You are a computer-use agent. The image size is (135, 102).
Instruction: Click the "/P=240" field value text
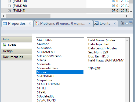tap(95, 68)
